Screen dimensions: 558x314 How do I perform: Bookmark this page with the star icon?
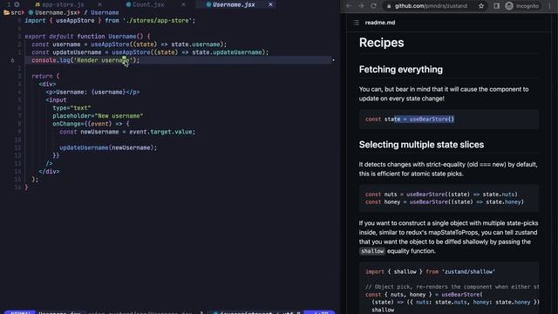click(x=481, y=6)
